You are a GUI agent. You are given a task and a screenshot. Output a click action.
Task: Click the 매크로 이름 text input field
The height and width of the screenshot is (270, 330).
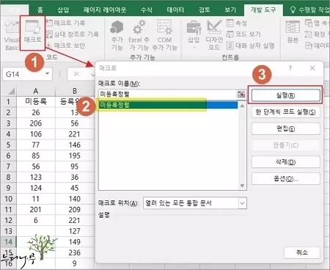167,94
